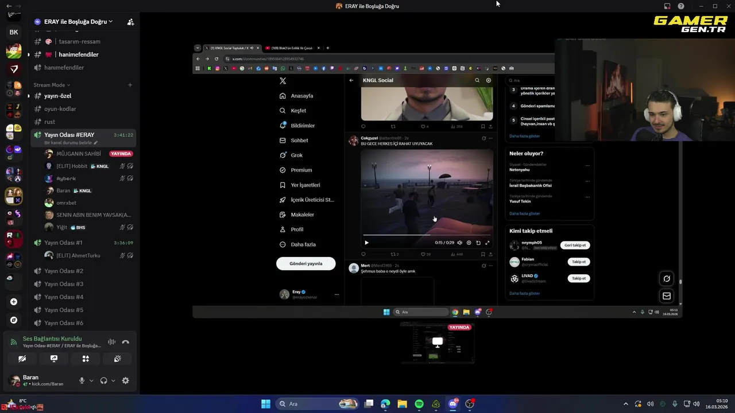Play the video in the streamed X post

(366, 243)
